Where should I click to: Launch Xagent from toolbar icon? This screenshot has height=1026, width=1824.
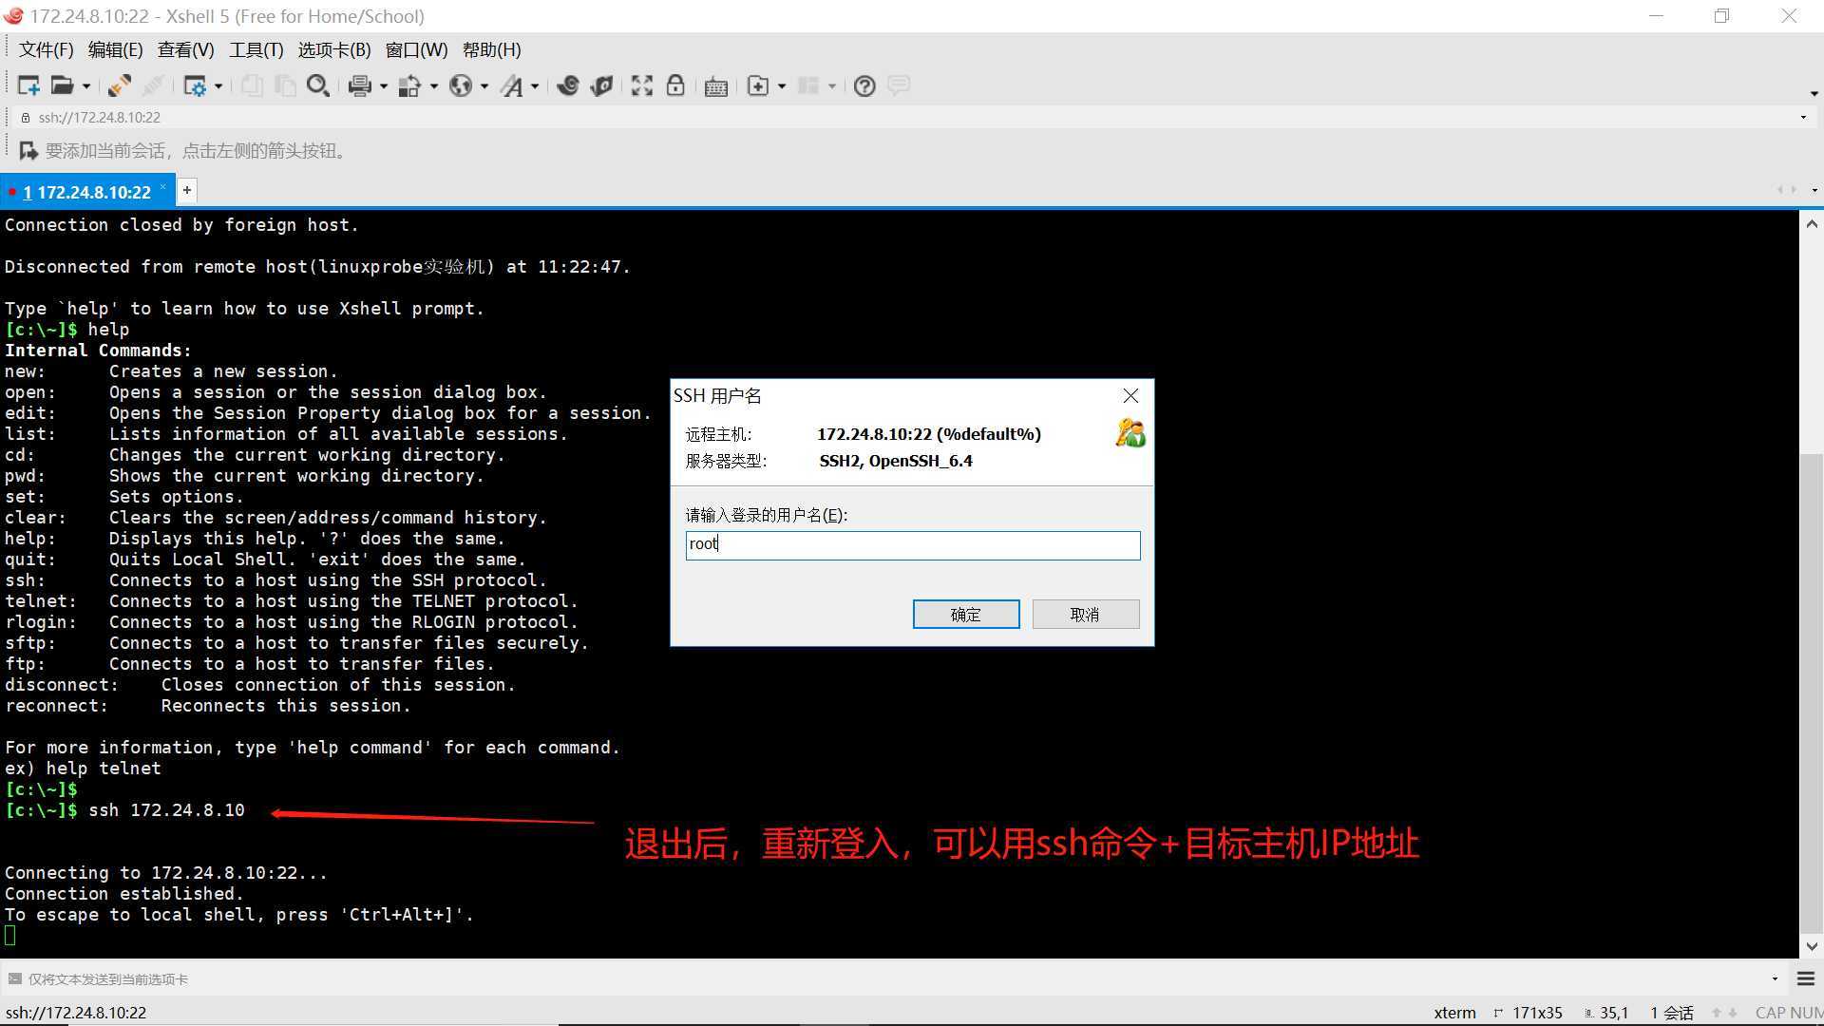pyautogui.click(x=601, y=85)
